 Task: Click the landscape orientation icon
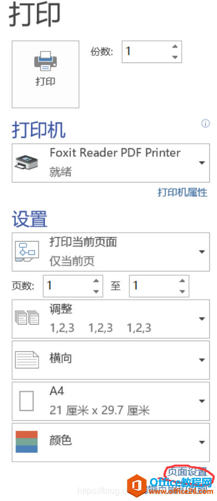pyautogui.click(x=27, y=359)
